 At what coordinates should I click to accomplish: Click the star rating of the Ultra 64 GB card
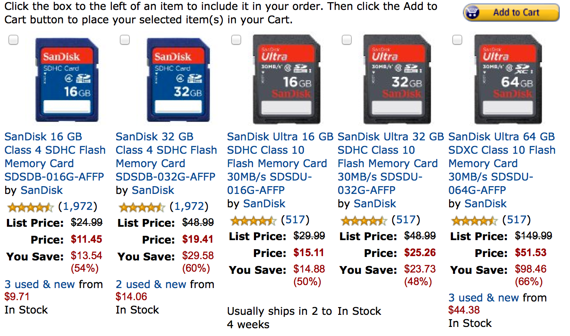click(474, 221)
